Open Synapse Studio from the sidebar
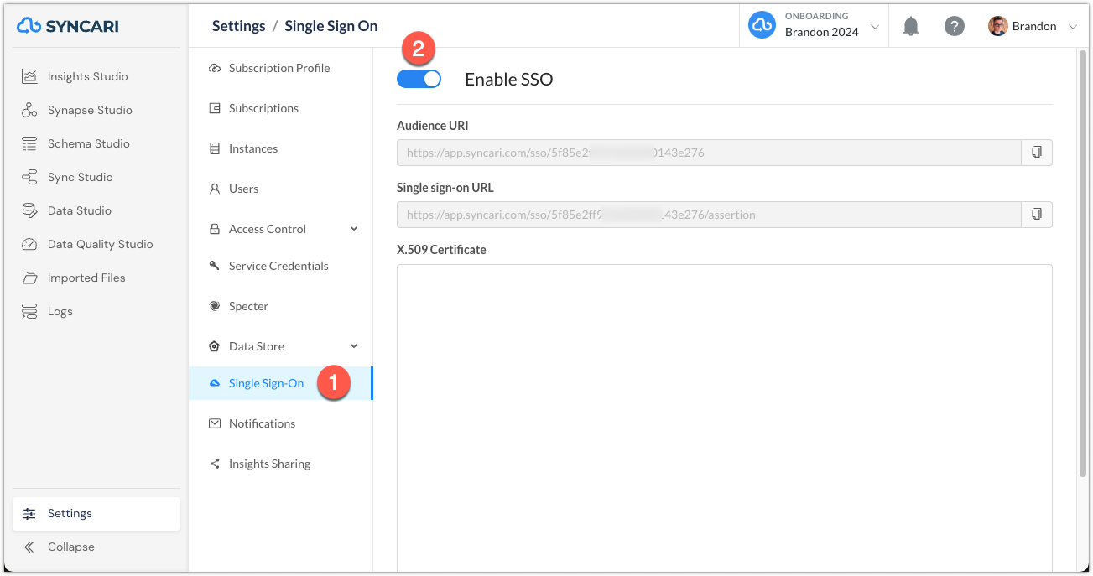The width and height of the screenshot is (1093, 576). coord(90,110)
